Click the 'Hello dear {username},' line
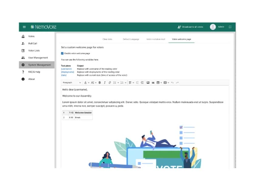Image resolution: width=255 pixels, height=191 pixels. click(75, 90)
